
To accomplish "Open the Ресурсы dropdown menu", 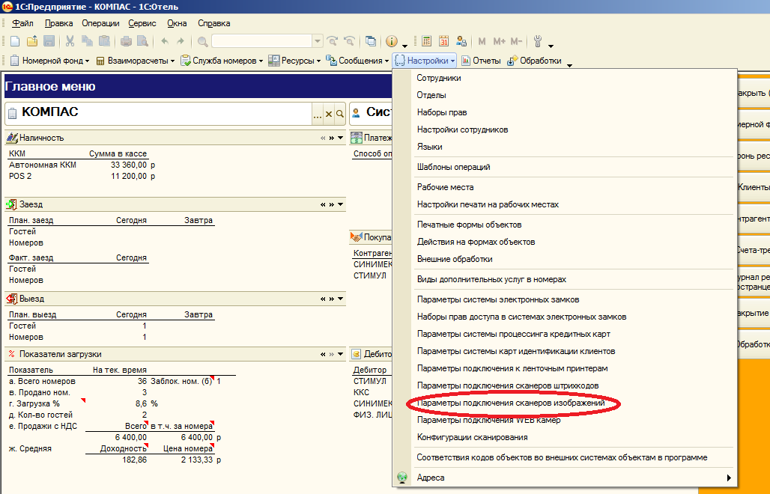I will click(x=294, y=61).
